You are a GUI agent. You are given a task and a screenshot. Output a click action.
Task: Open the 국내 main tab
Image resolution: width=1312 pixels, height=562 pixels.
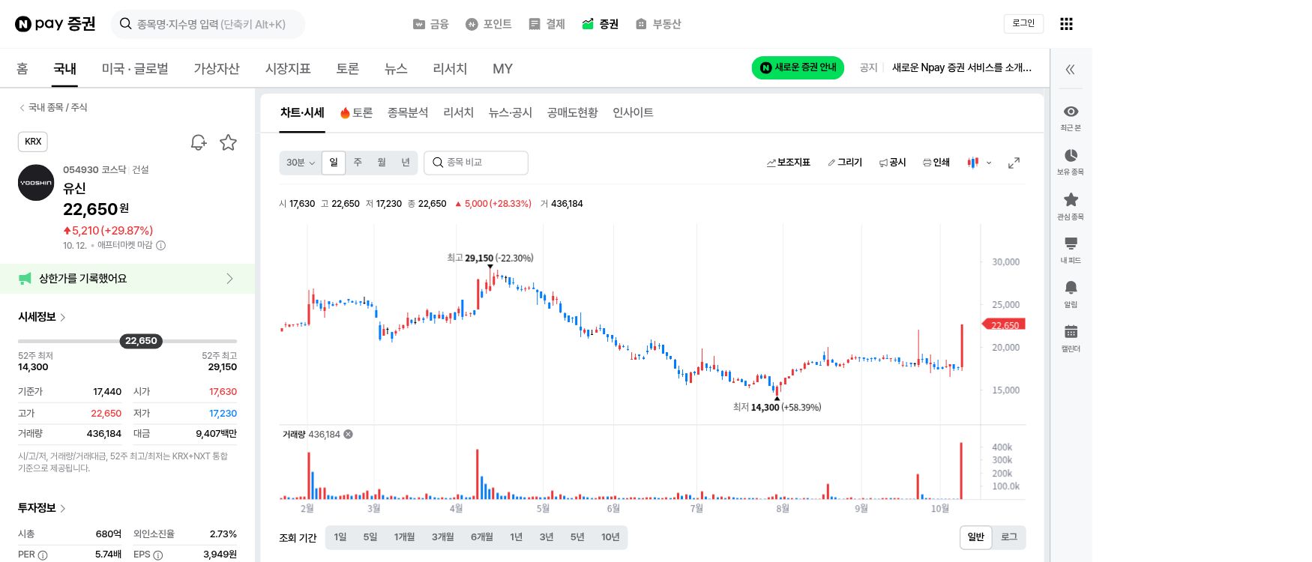coord(64,69)
